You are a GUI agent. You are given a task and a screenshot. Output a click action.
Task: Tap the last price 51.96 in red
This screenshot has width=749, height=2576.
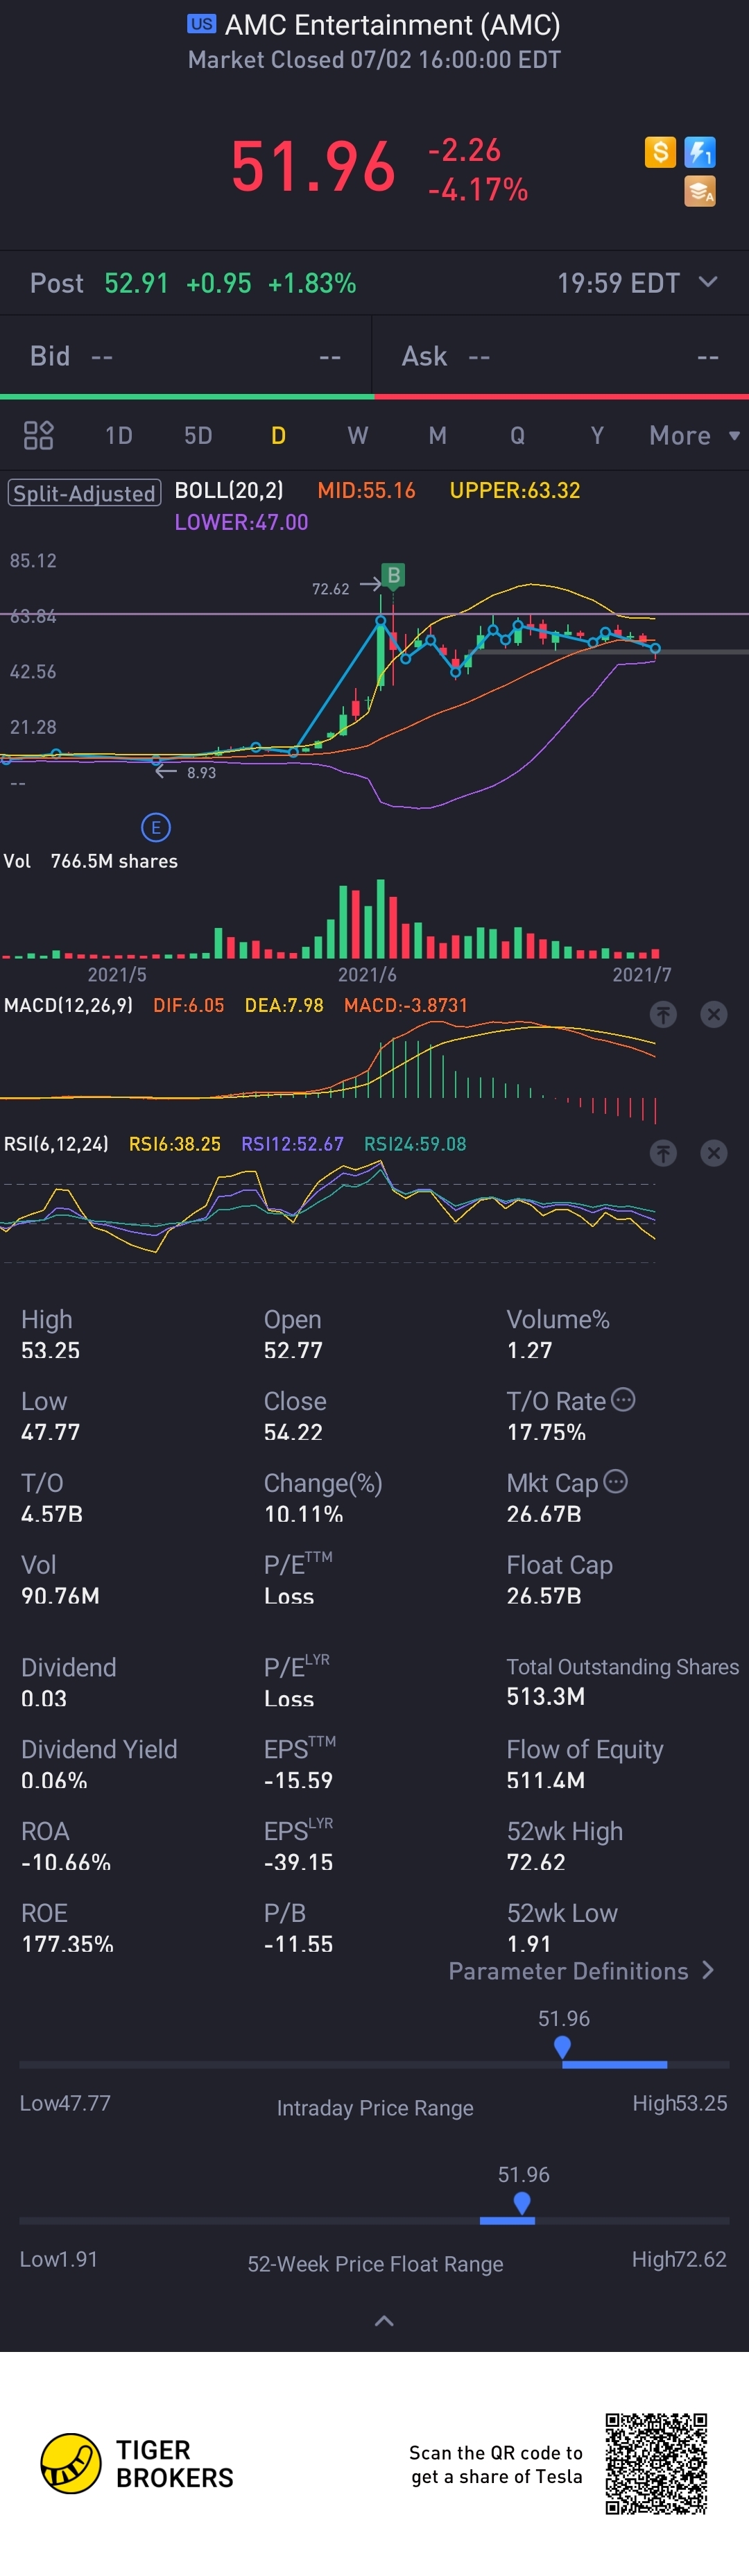[313, 166]
